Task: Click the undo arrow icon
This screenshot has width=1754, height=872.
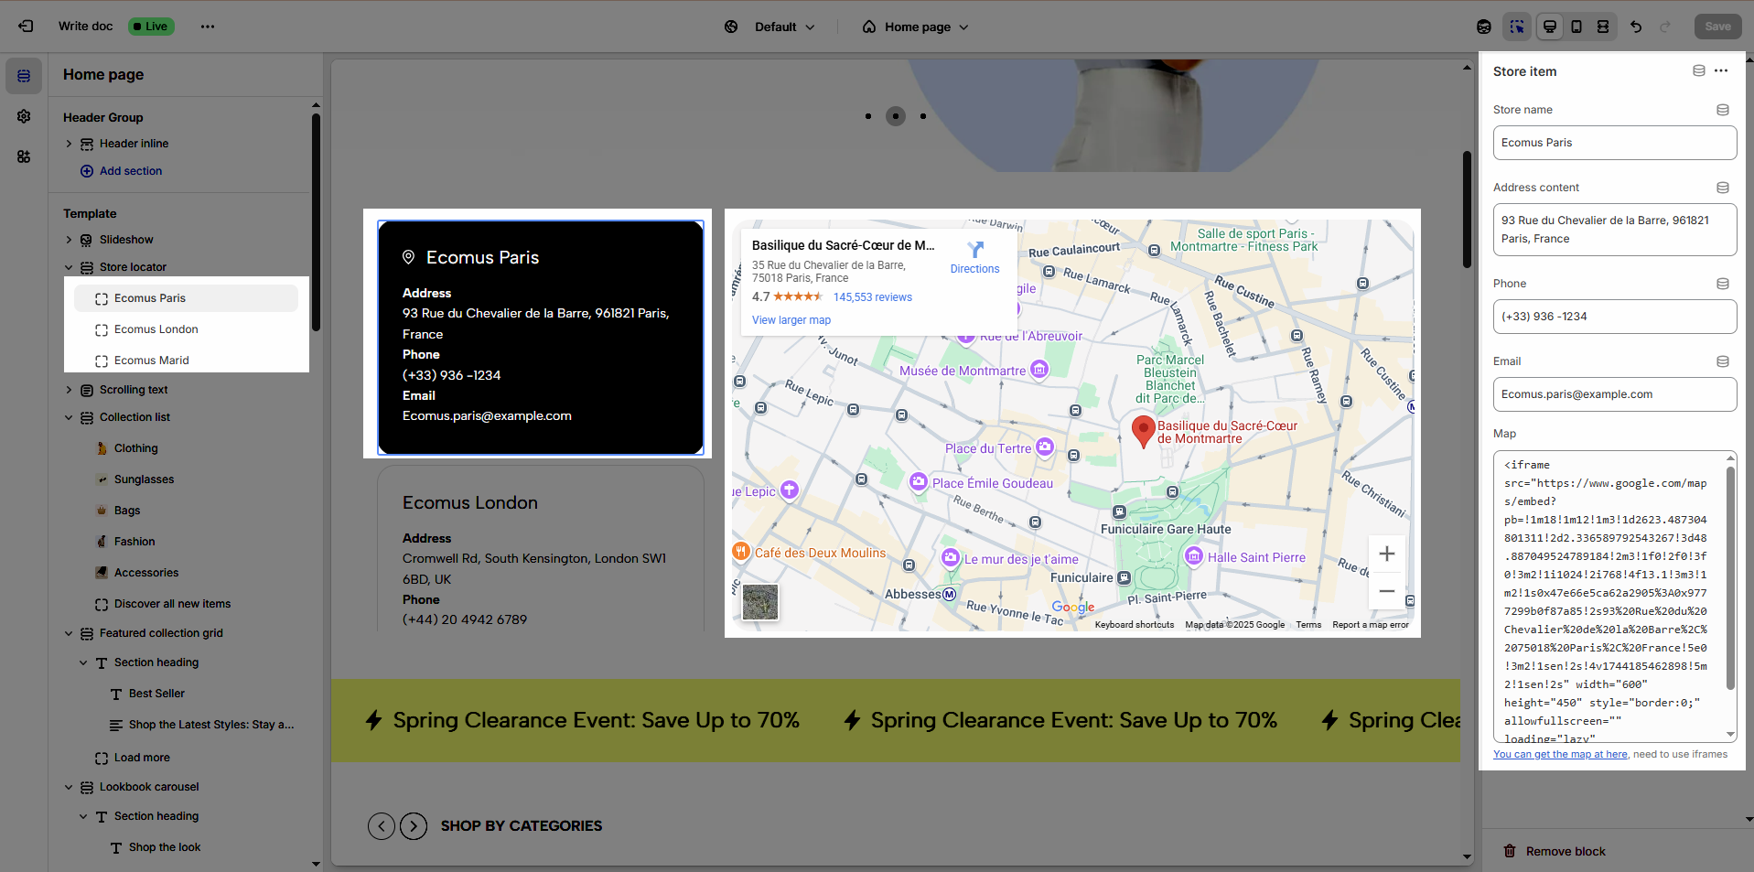Action: [x=1636, y=27]
